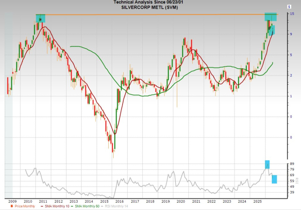The width and height of the screenshot is (301, 210).
Task: Select the 2021 label on the time axis
Action: (196, 201)
